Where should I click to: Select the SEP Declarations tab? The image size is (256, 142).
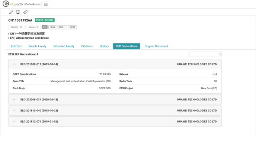point(127,46)
